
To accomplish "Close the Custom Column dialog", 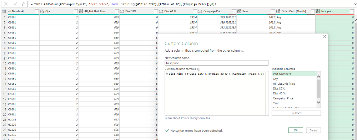I will 324,37.
